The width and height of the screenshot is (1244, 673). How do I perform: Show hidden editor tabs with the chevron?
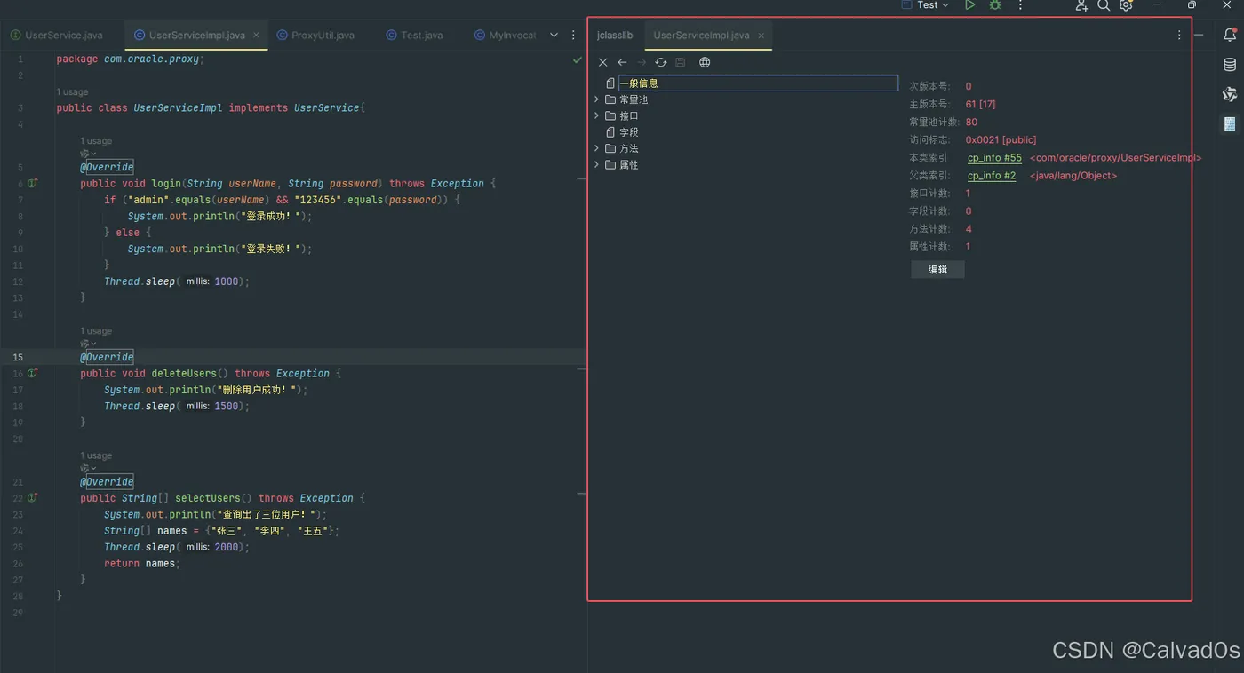pyautogui.click(x=554, y=36)
